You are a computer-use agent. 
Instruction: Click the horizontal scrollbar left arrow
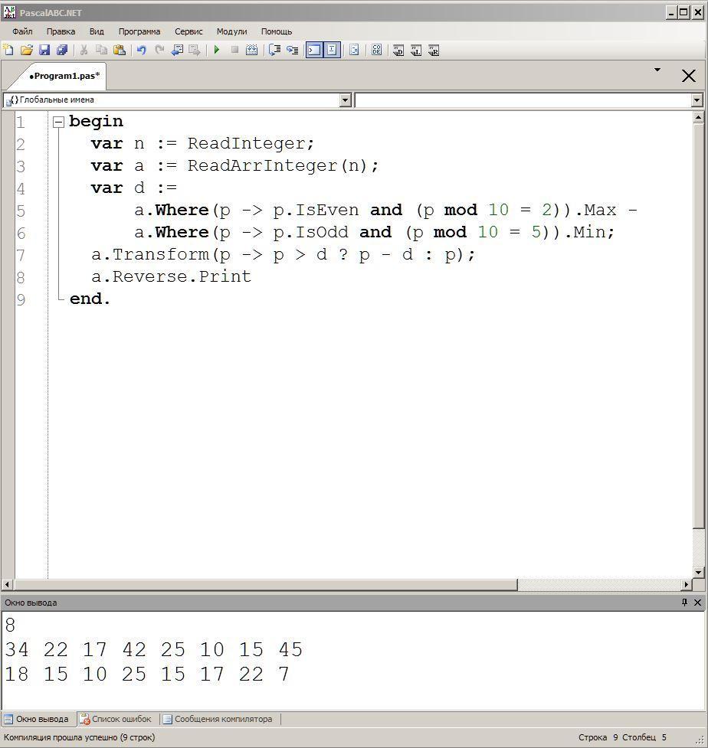7,584
